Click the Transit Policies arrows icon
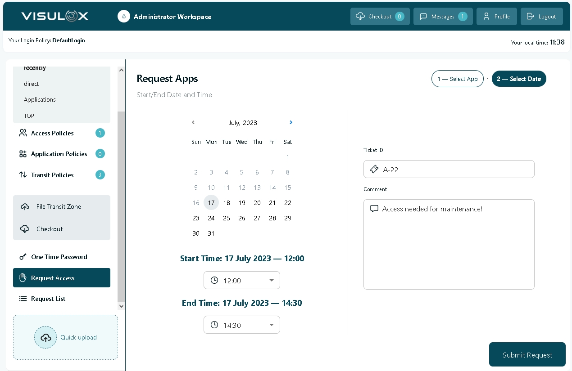The image size is (572, 371). click(x=23, y=175)
